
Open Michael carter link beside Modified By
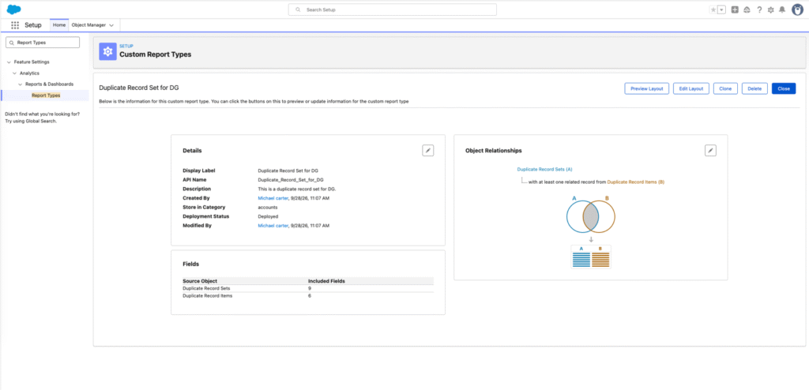273,226
